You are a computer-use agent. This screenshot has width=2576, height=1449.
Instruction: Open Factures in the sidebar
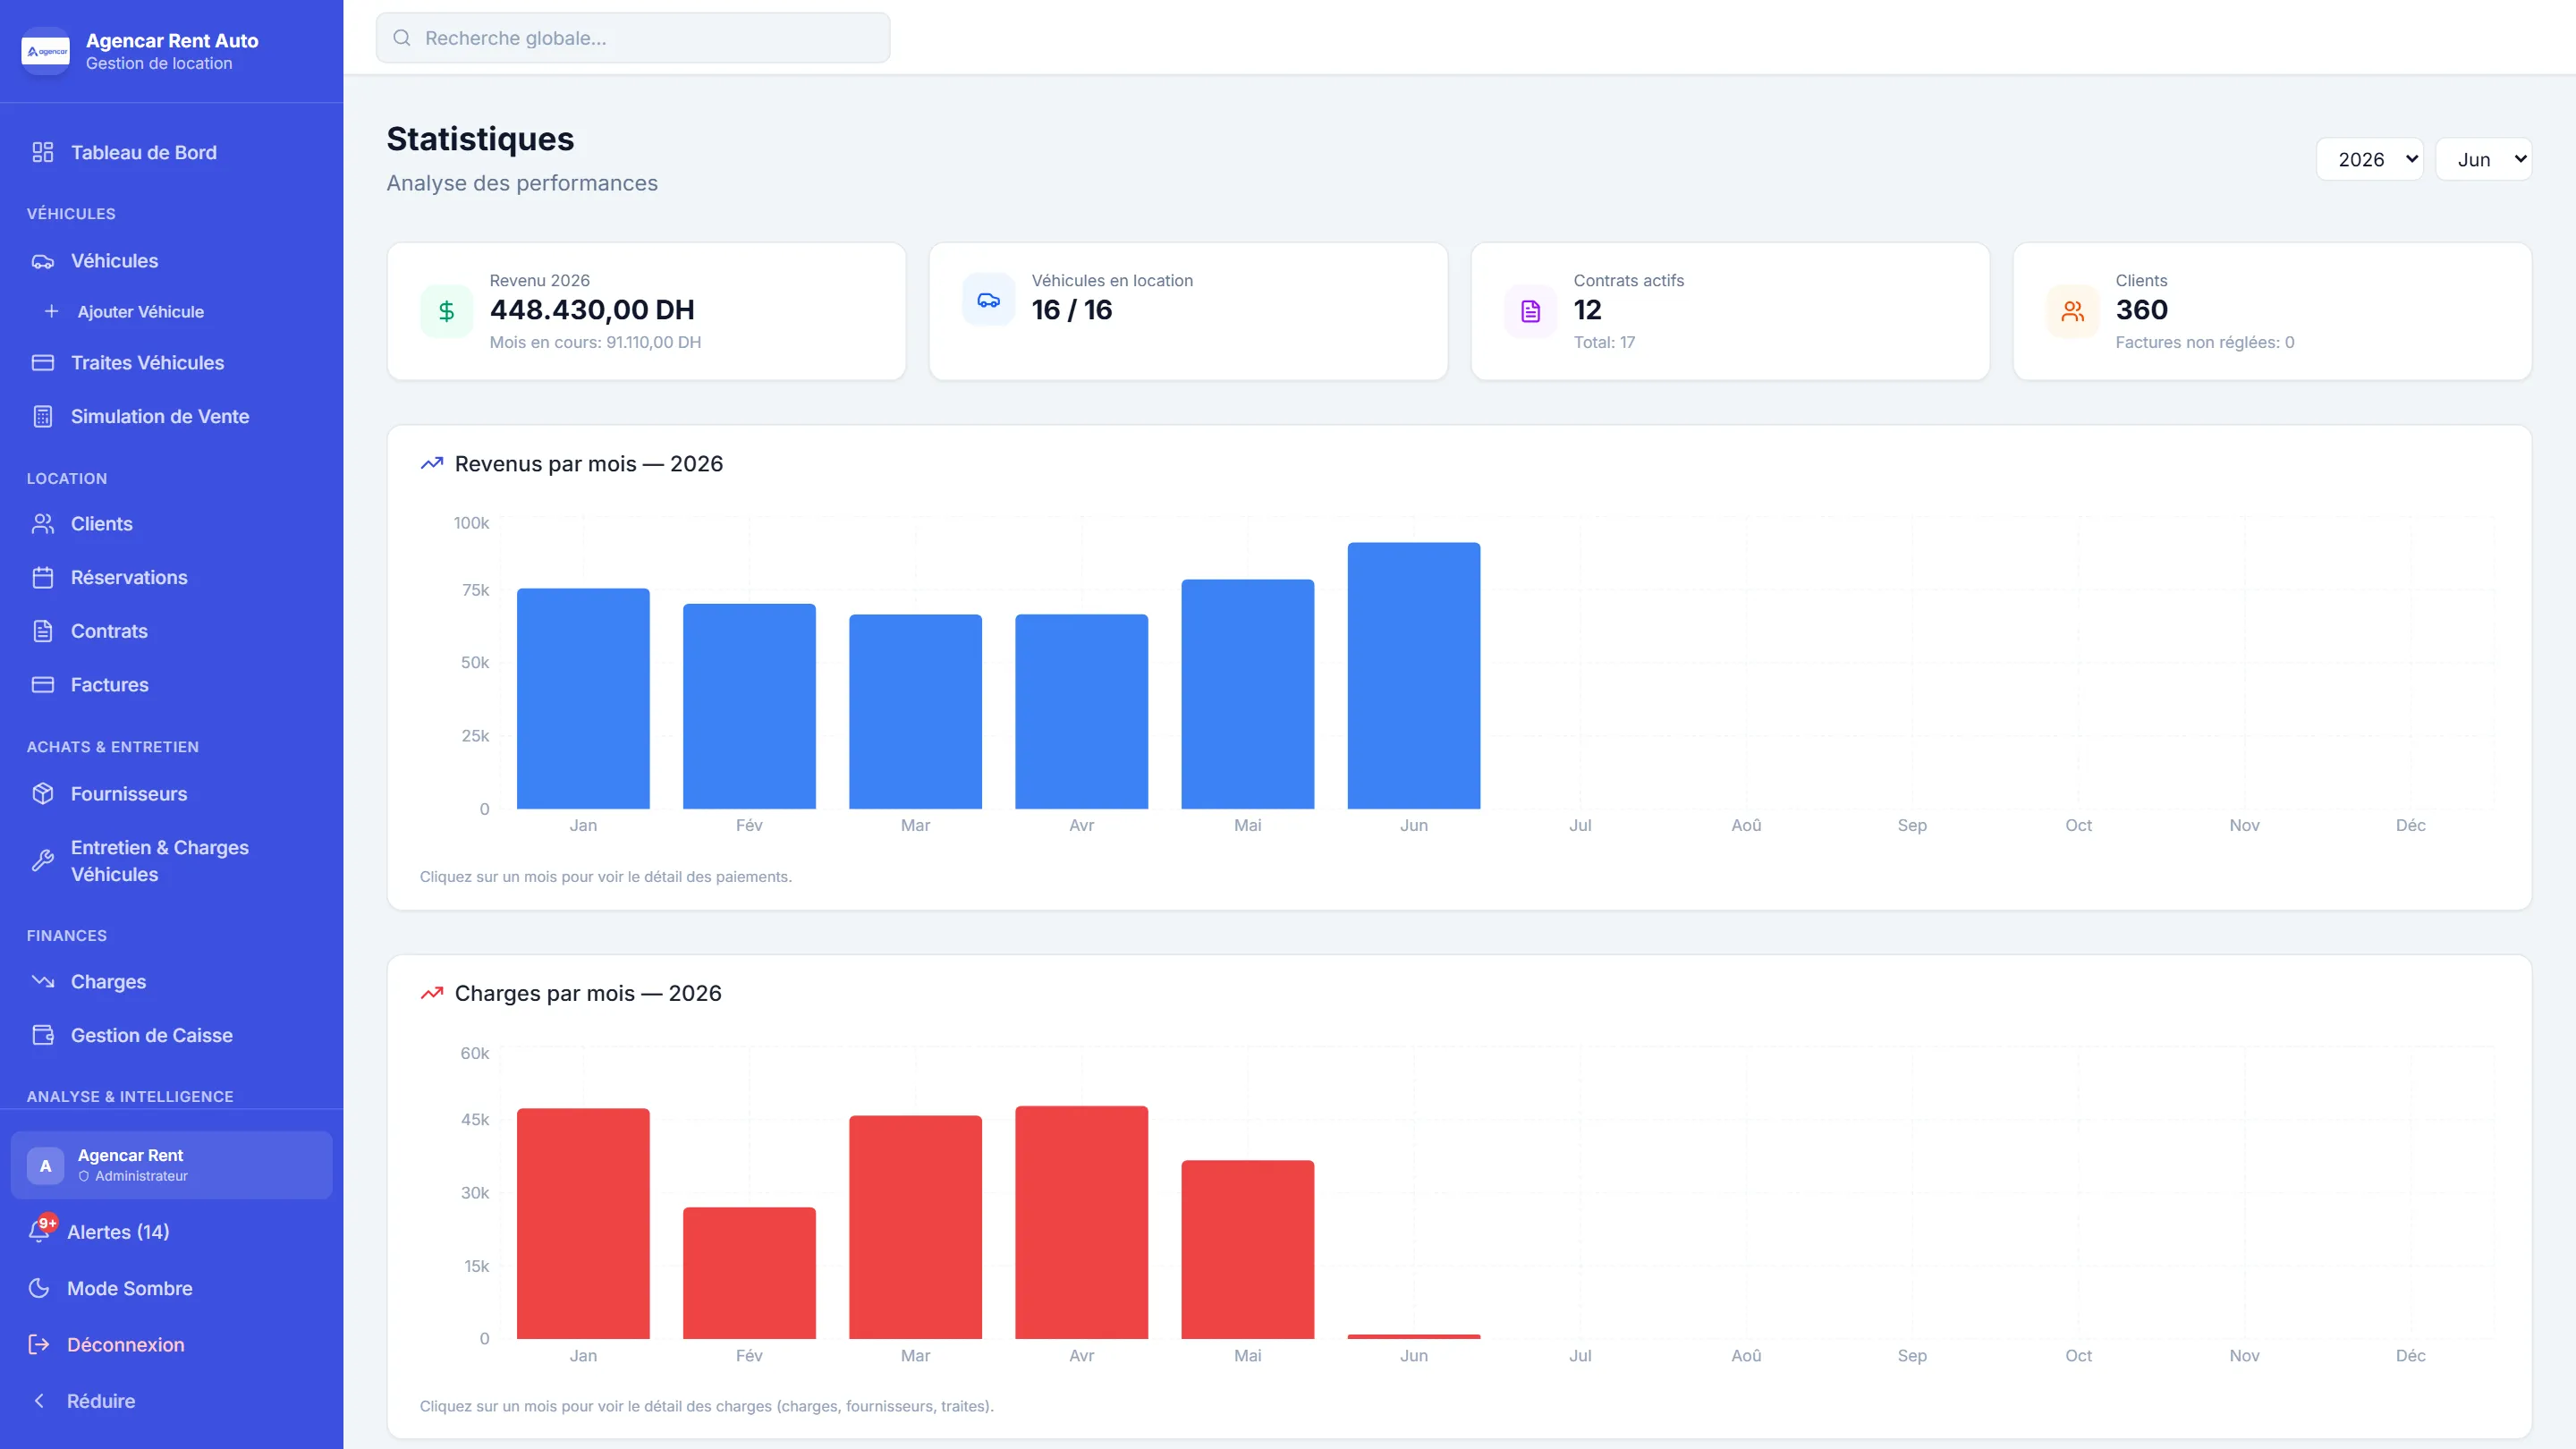pos(171,685)
